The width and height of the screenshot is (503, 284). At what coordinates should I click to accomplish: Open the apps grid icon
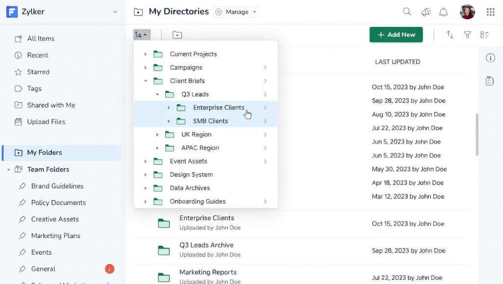[x=490, y=11]
